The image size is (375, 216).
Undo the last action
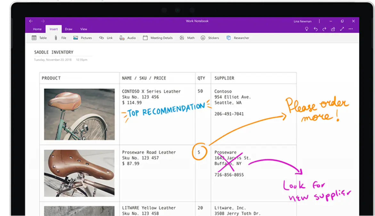(315, 29)
